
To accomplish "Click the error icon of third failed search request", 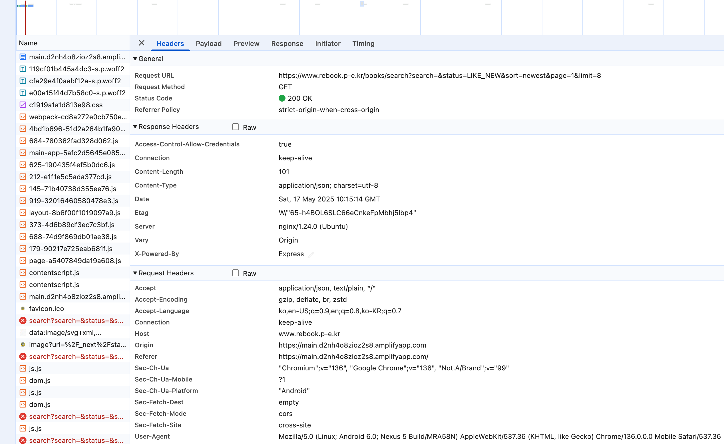I will [23, 416].
